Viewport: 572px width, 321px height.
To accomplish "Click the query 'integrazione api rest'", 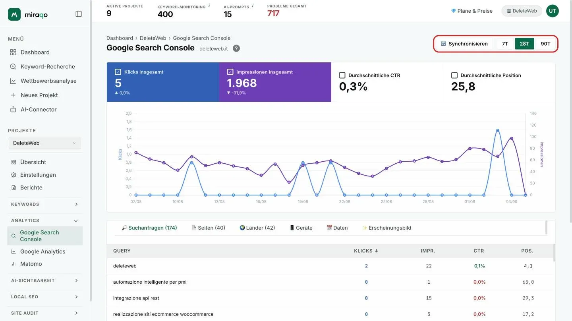I will 136,298.
